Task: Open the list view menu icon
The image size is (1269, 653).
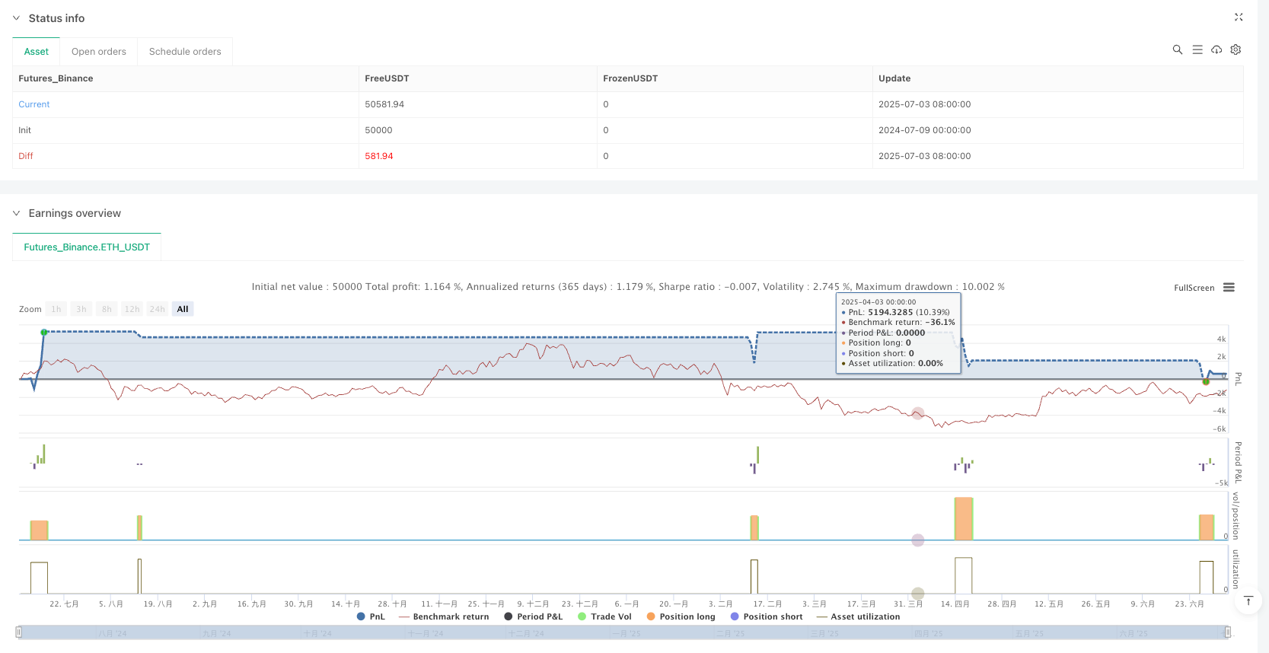Action: pyautogui.click(x=1197, y=49)
